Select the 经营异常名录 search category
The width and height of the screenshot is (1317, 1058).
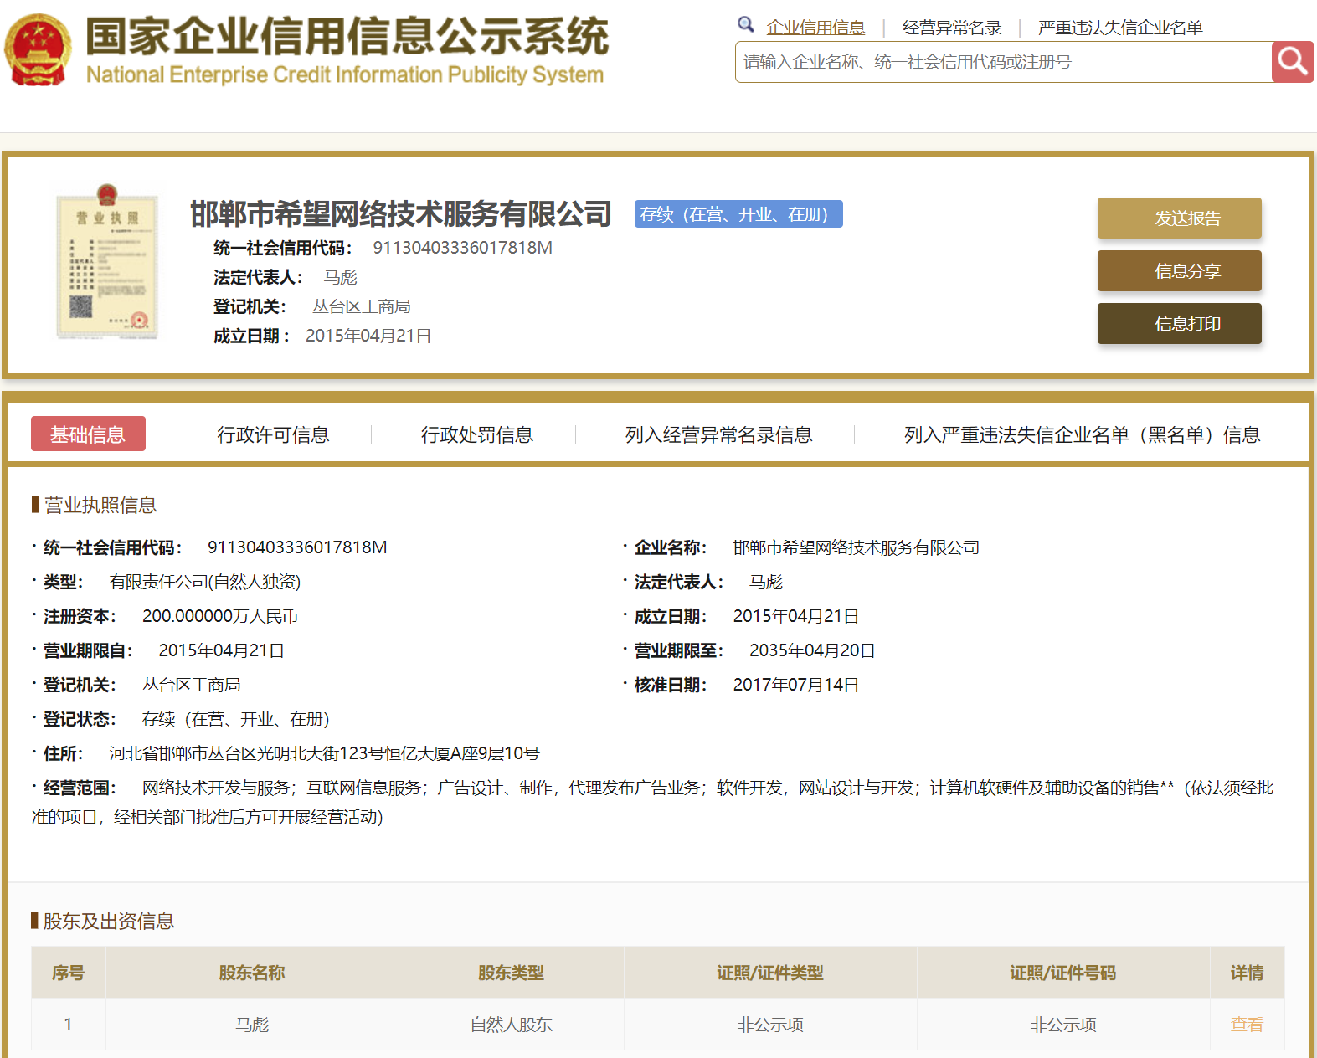pos(952,28)
